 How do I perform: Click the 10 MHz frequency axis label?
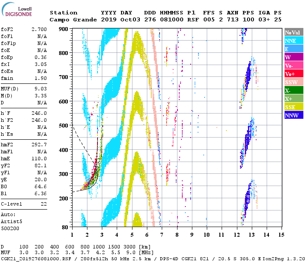click(x=206, y=235)
